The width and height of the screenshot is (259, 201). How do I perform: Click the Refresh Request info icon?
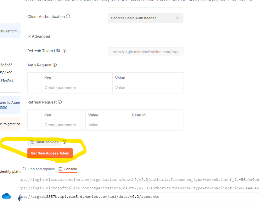pos(60,102)
